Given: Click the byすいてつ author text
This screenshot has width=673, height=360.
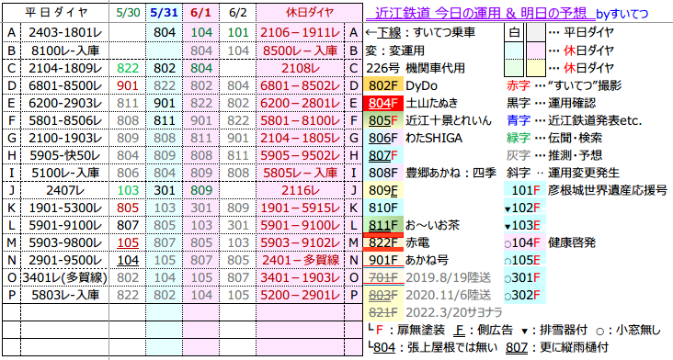Looking at the screenshot, I should point(622,14).
